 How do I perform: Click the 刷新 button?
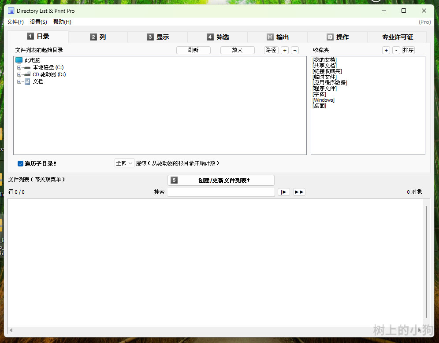point(193,50)
